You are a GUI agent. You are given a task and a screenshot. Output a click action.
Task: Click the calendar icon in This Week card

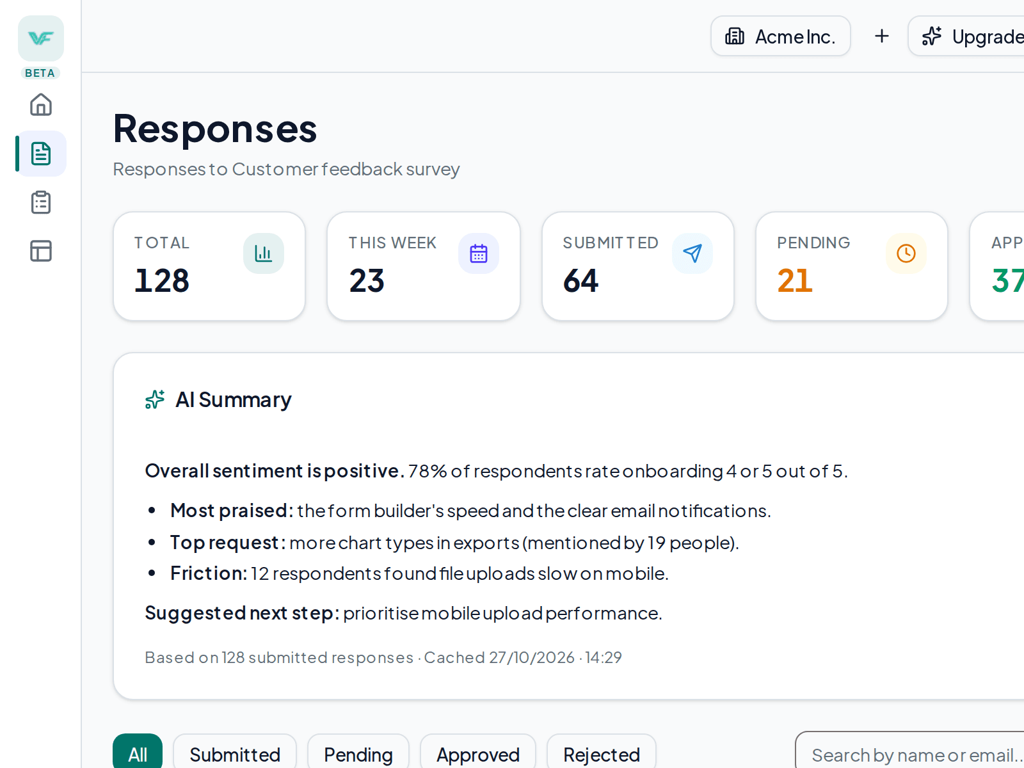479,253
